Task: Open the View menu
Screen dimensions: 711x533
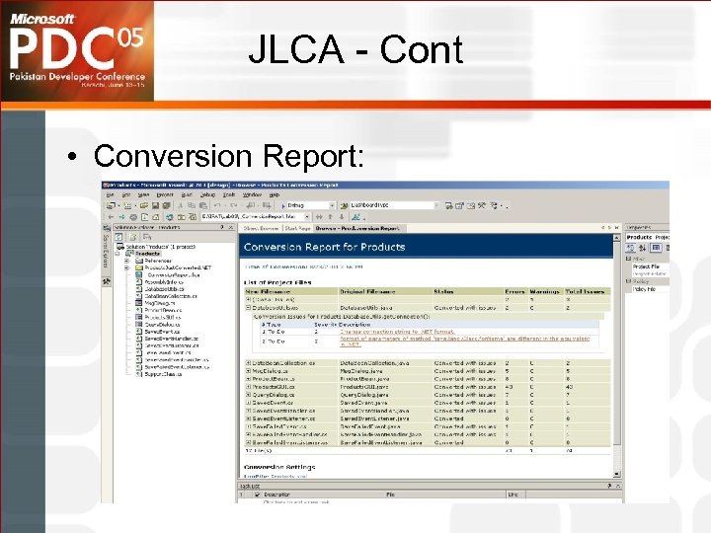Action: click(x=143, y=194)
